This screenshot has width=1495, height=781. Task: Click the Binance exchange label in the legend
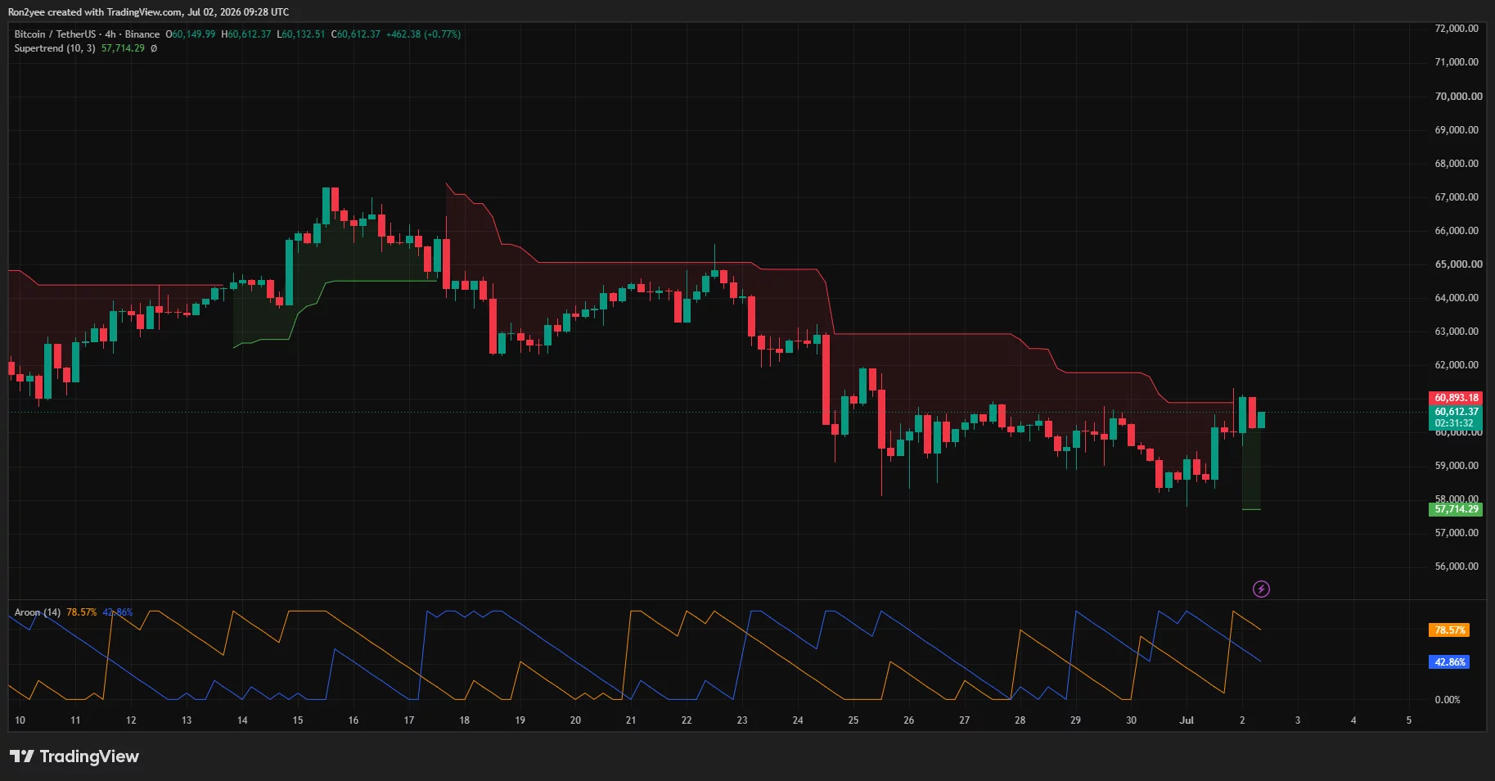pos(142,34)
